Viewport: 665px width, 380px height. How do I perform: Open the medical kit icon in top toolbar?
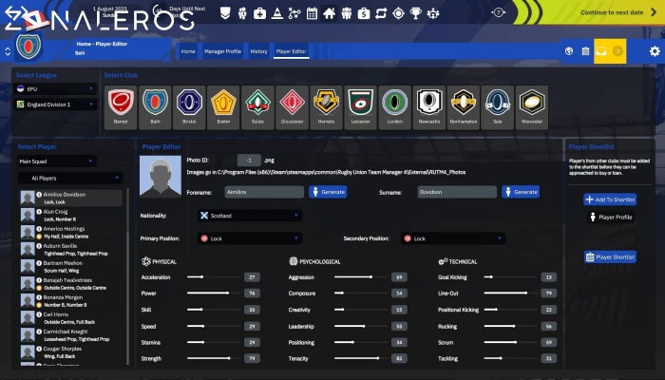(x=259, y=13)
